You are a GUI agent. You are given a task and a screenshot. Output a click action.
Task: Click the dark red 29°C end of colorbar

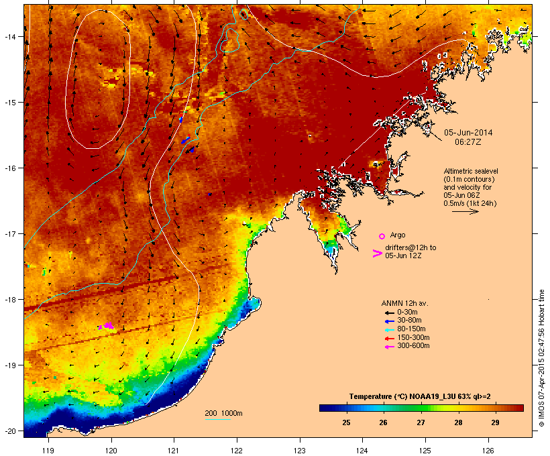tap(517, 408)
